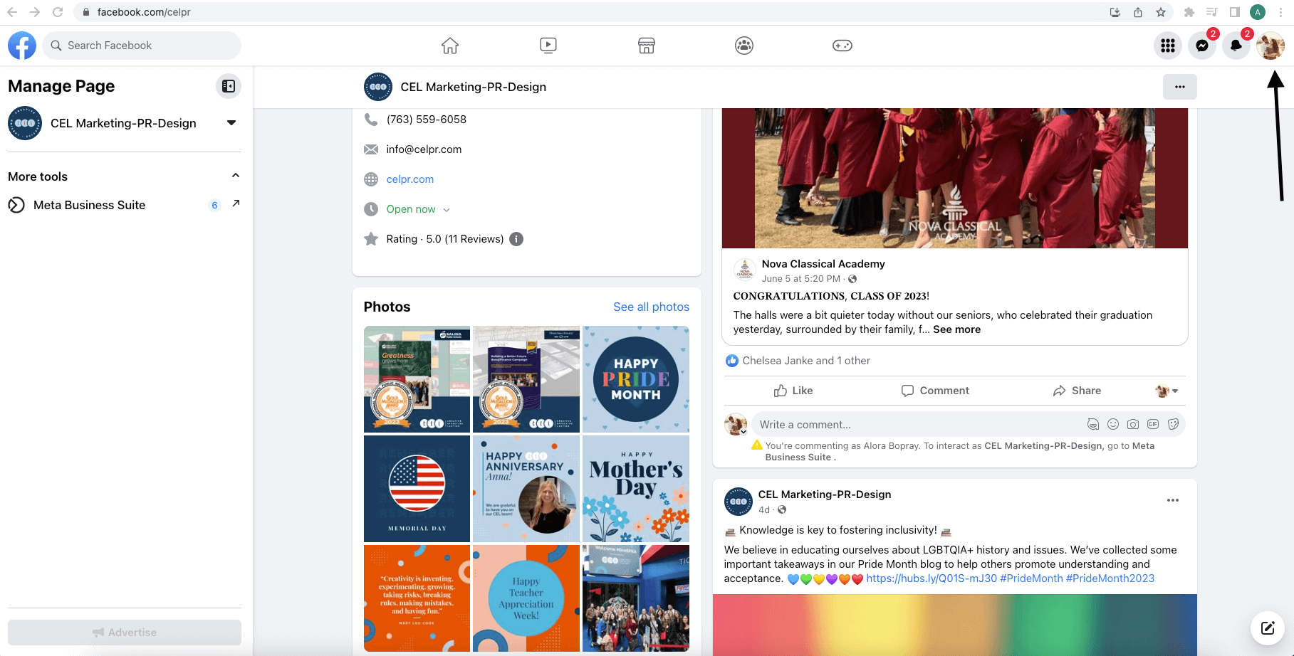Click the Comment button
The height and width of the screenshot is (656, 1294).
[x=935, y=391]
